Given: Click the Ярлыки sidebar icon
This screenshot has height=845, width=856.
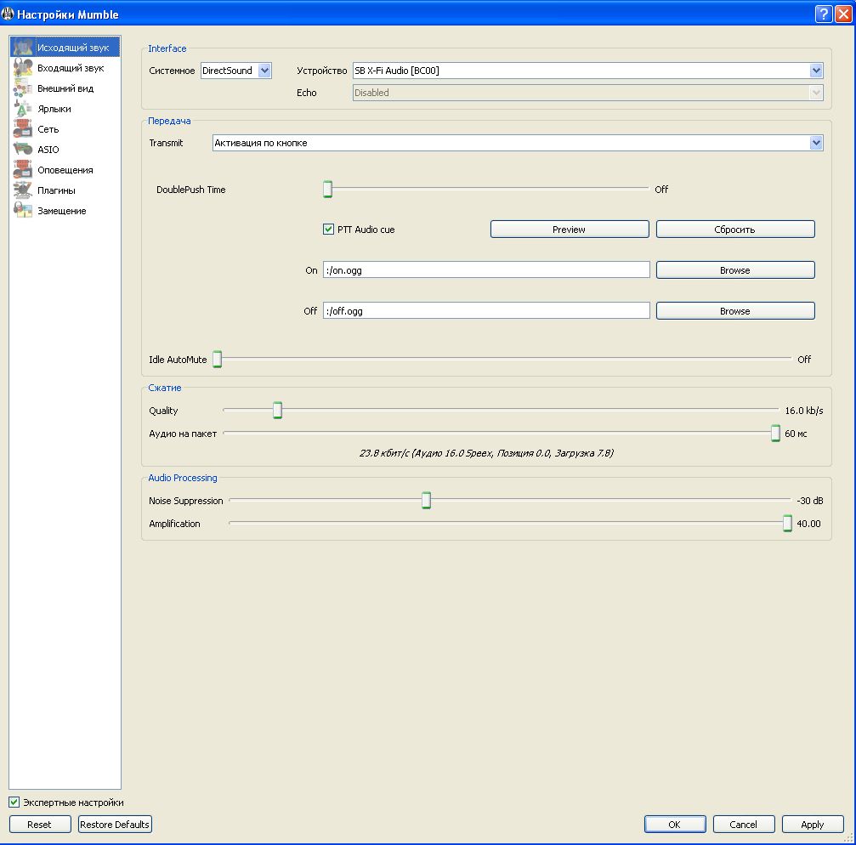Looking at the screenshot, I should [23, 110].
